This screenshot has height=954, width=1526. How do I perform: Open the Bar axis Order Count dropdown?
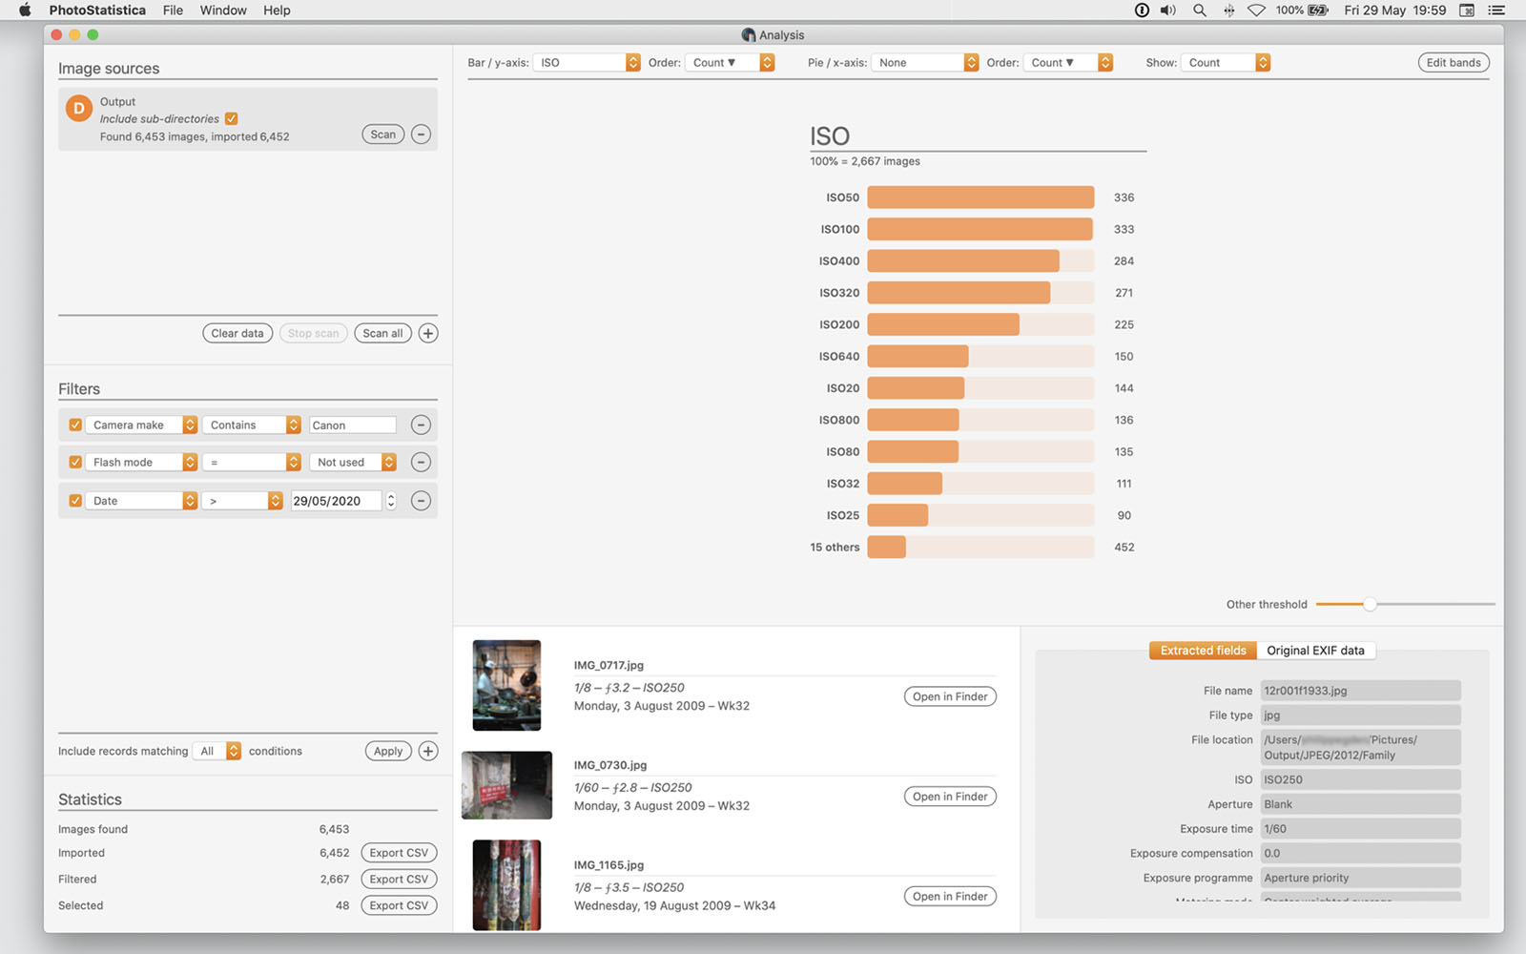pos(730,63)
